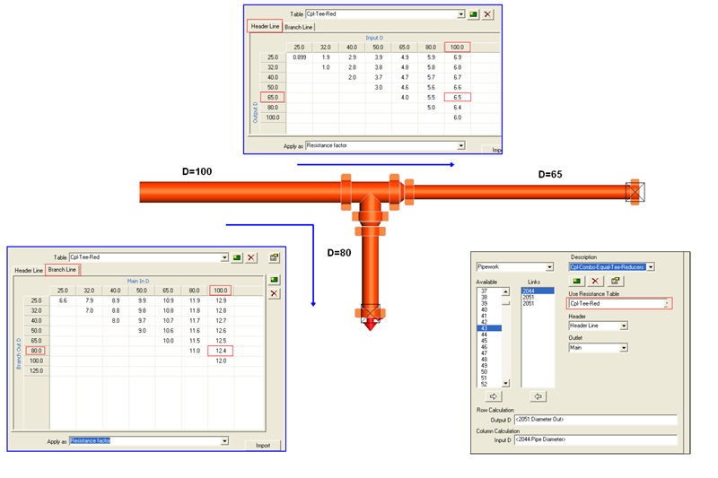The width and height of the screenshot is (718, 478).
Task: Open the Header dropdown showing Header Line
Action: (624, 326)
